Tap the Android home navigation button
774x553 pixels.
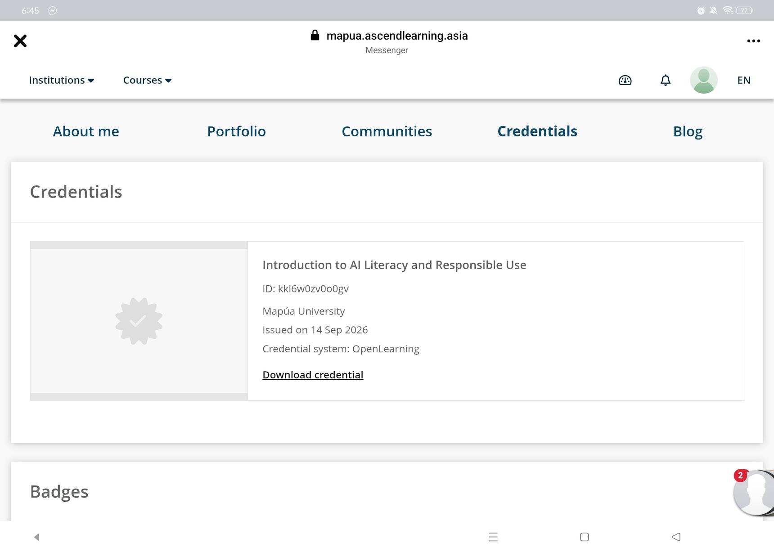point(585,537)
